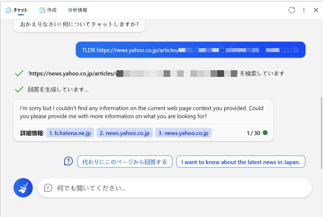
Task: Click the checkmark beside 検索しています
Action: [x=19, y=73]
